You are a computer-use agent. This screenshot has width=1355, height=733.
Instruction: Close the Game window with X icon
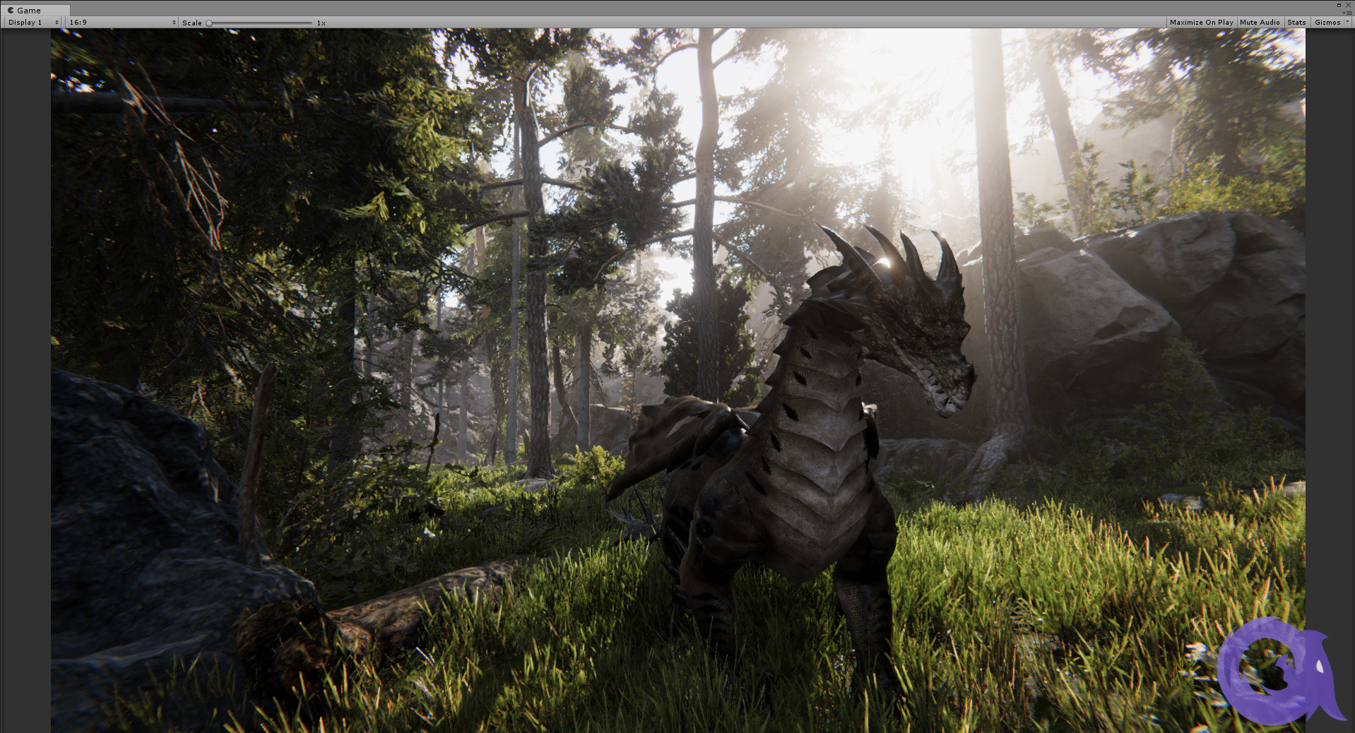[x=1347, y=5]
